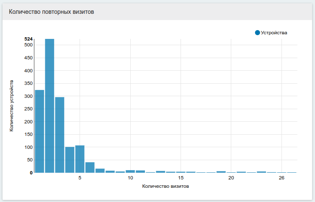Screen dimensions: 315x202
Task: Click the x-axis tick label 20
Action: (x=231, y=178)
